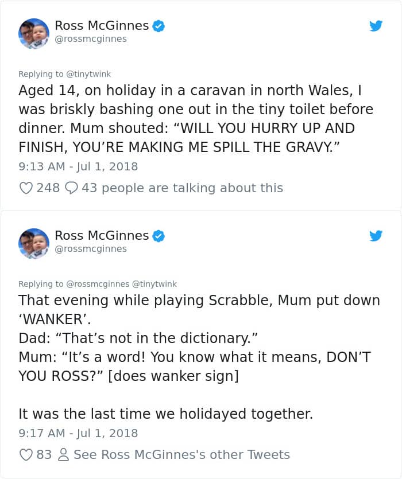Open the 9:13 AM - Jul 1, 2018 timestamp
Viewport: 402px width, 479px height.
(78, 167)
